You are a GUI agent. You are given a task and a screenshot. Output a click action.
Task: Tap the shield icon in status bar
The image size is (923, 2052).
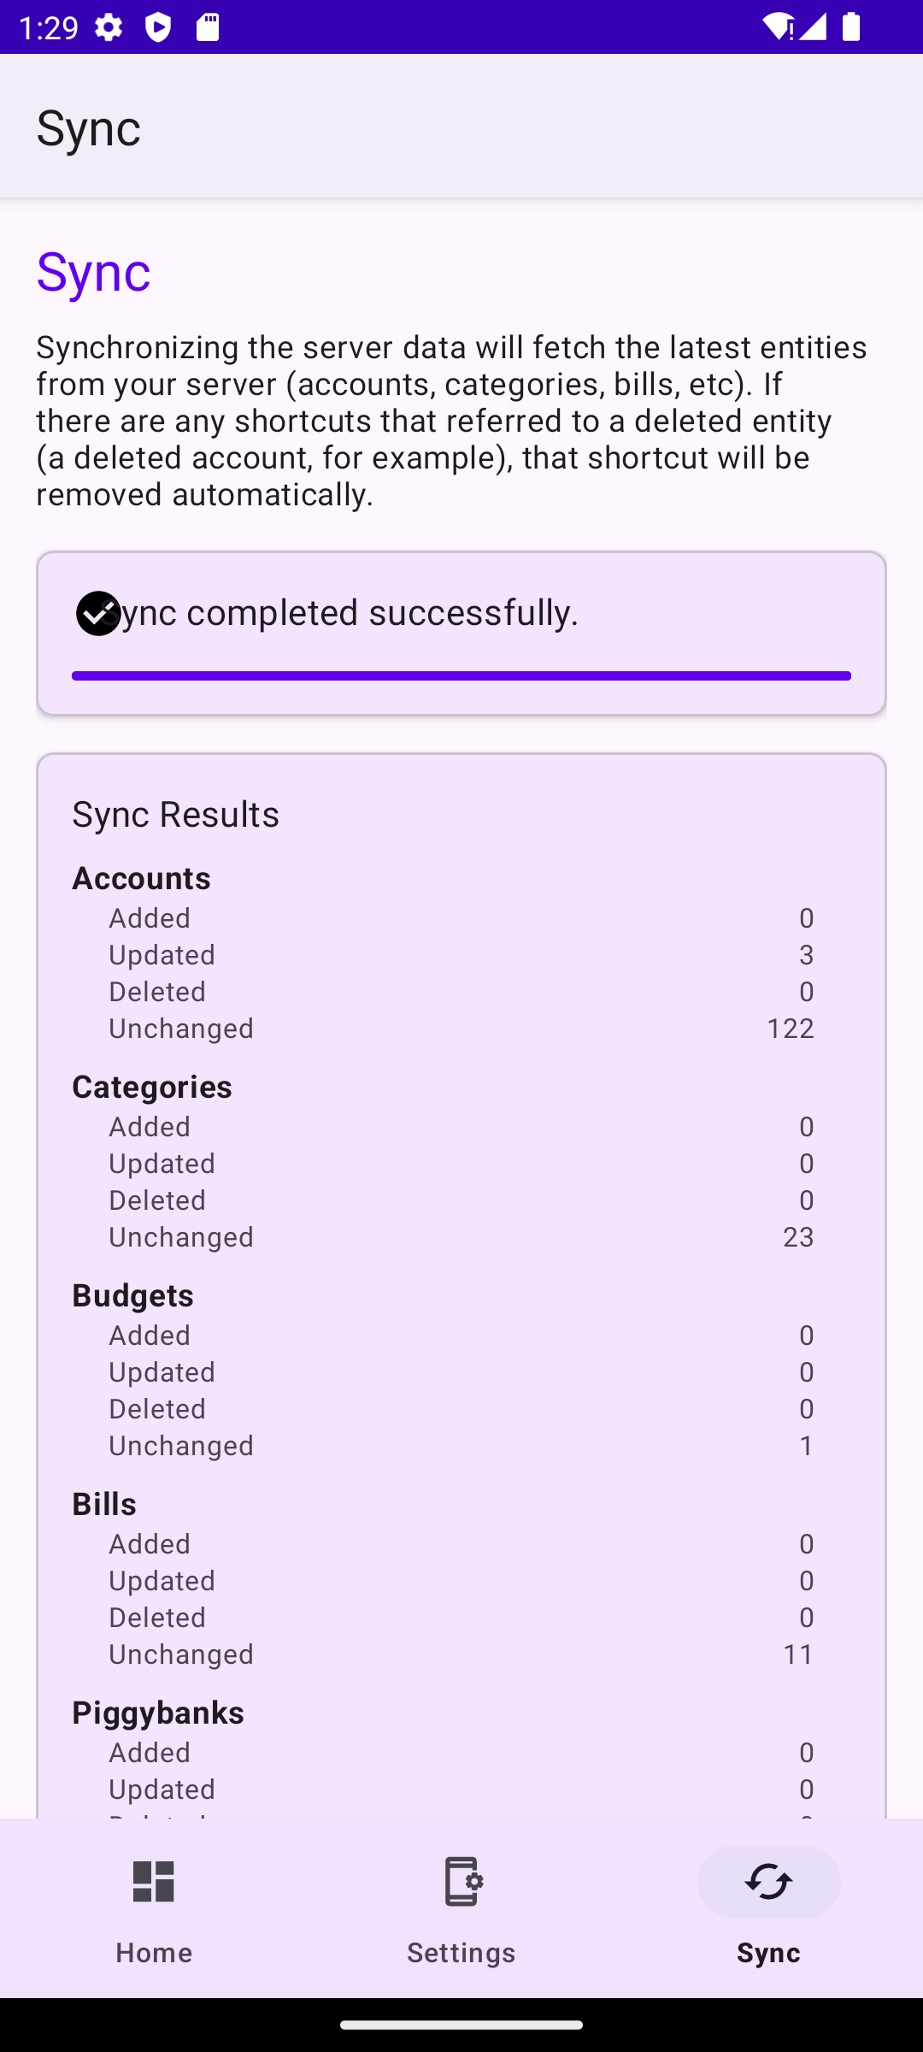point(158,27)
